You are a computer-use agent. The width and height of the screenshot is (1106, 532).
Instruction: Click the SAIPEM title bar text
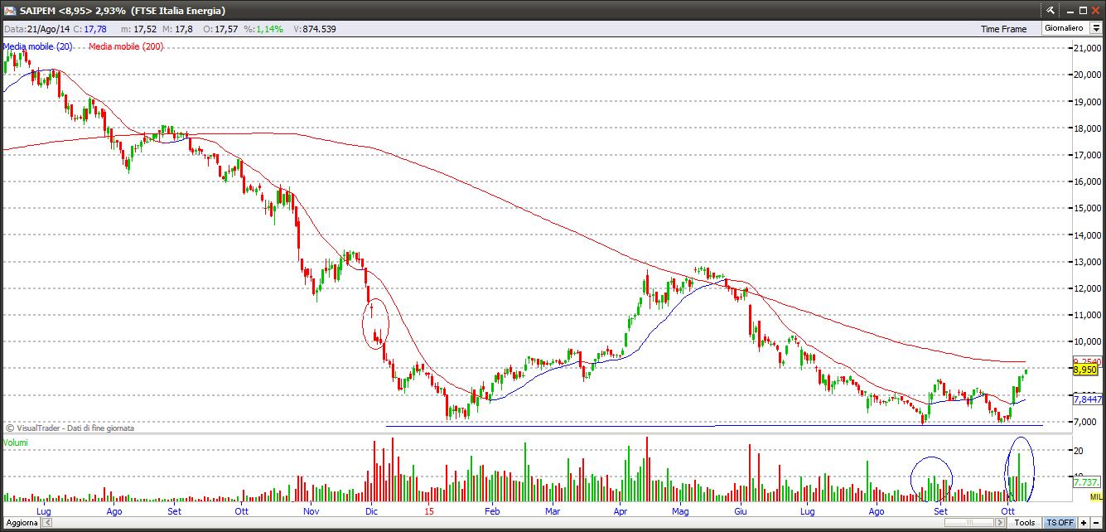pyautogui.click(x=122, y=11)
